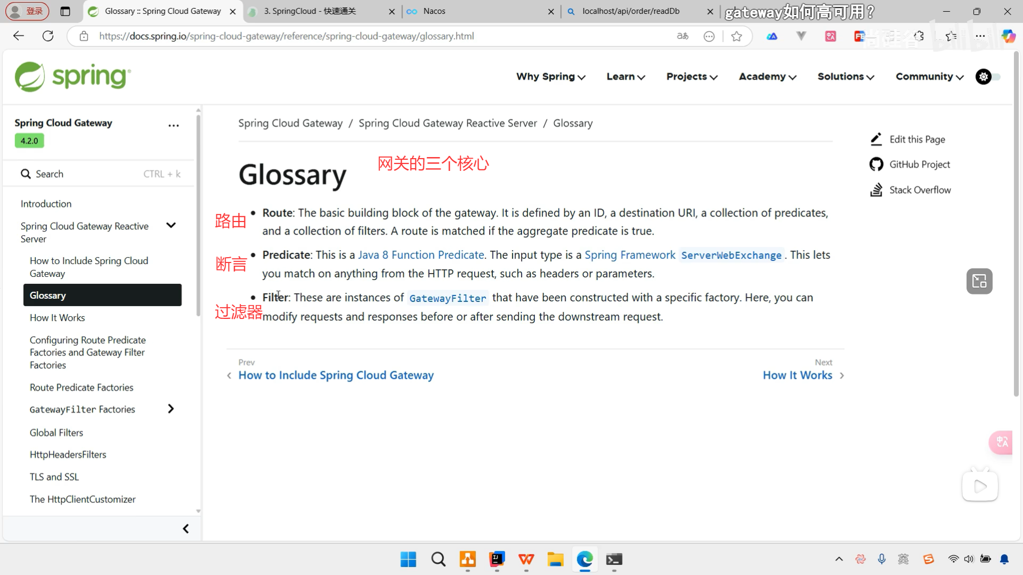The width and height of the screenshot is (1023, 575).
Task: Go to next page How It Works
Action: pos(797,375)
